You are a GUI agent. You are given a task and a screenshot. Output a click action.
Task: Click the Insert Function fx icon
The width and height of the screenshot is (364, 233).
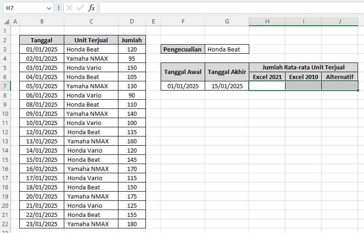tap(91, 8)
